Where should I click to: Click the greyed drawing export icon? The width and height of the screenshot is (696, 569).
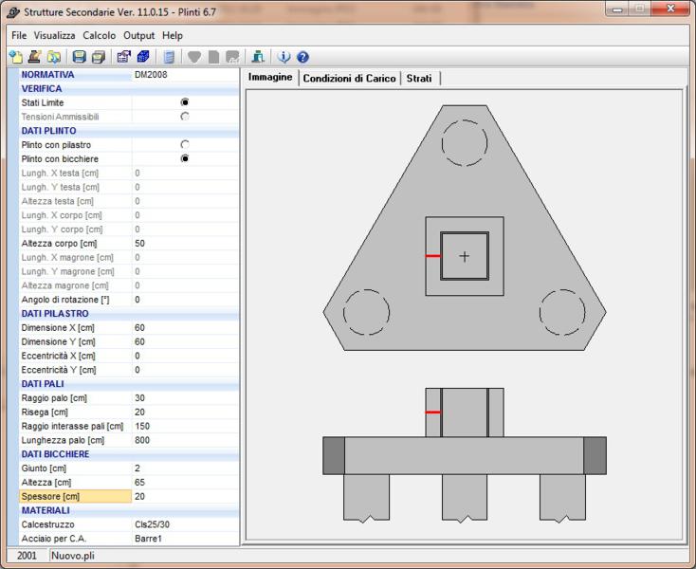pyautogui.click(x=232, y=57)
